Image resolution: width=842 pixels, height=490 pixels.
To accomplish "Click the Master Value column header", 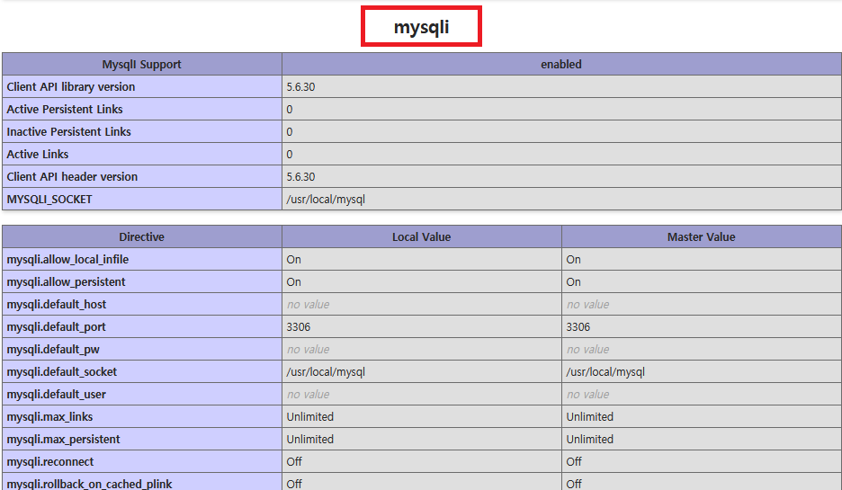I will (x=702, y=237).
